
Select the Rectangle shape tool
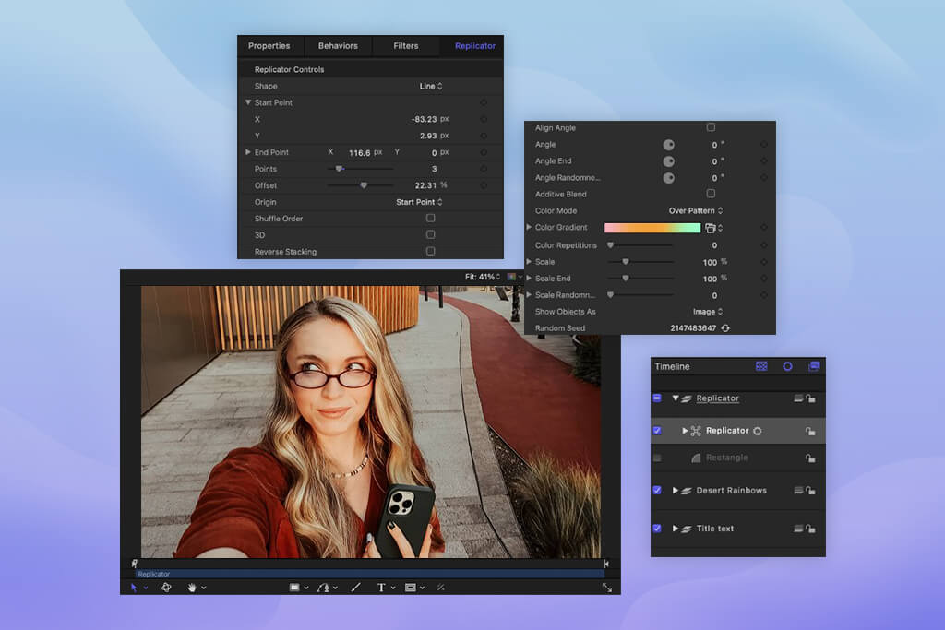[294, 588]
